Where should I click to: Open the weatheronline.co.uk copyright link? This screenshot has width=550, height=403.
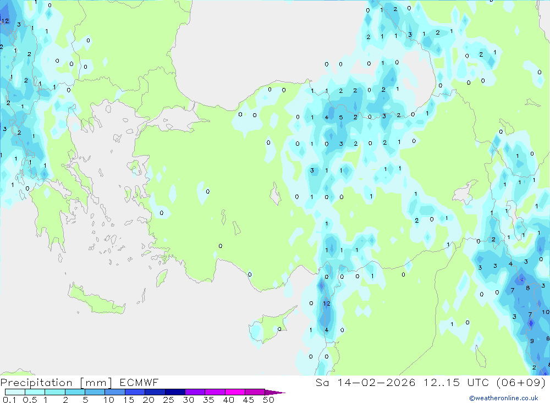pyautogui.click(x=504, y=398)
